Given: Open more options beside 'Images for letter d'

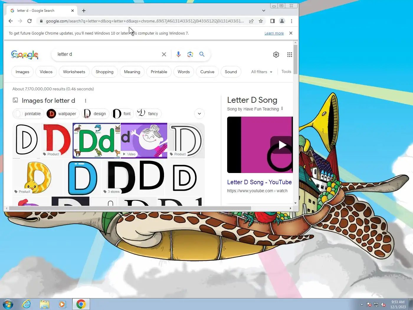Looking at the screenshot, I should click(86, 101).
